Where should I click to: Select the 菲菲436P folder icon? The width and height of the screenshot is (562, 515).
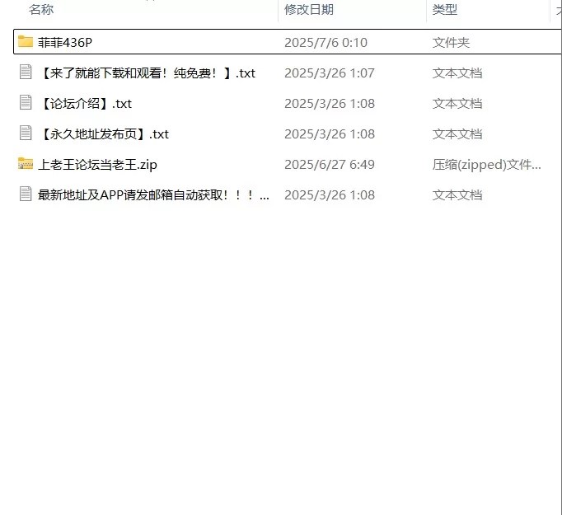[25, 41]
